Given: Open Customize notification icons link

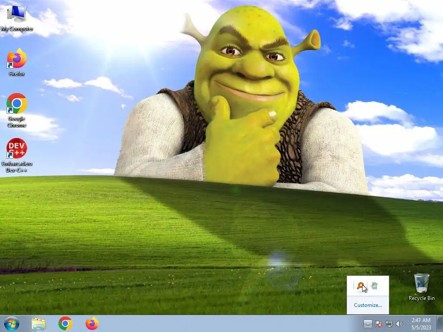Looking at the screenshot, I should pos(368,305).
